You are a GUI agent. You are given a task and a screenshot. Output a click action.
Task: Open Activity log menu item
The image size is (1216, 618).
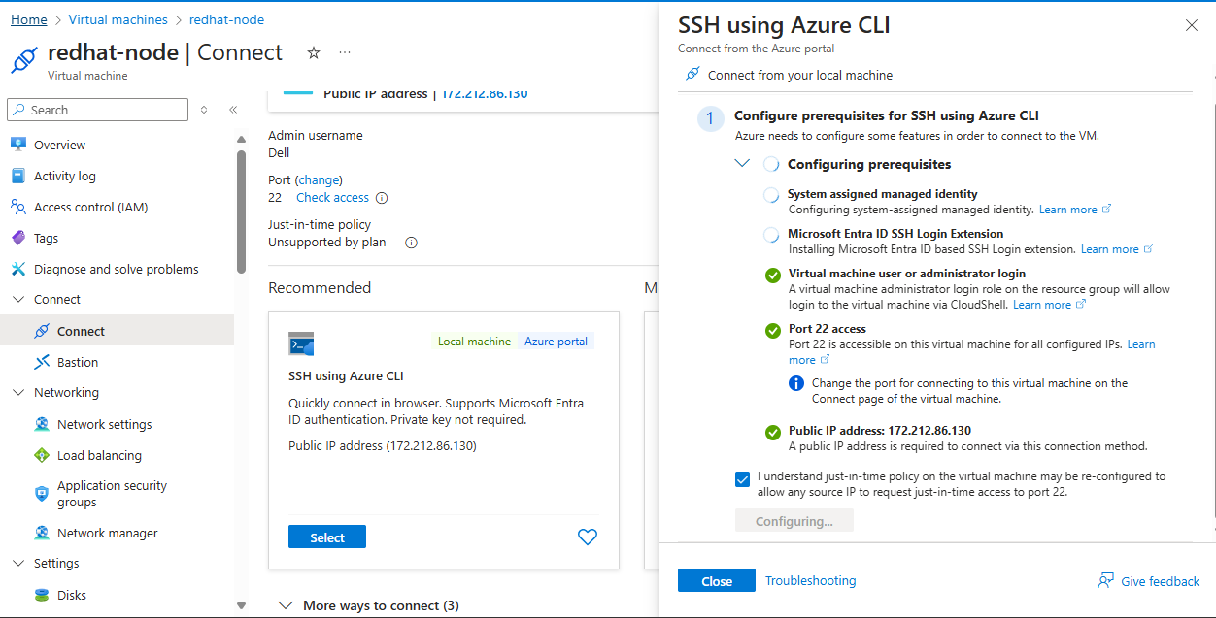click(65, 176)
